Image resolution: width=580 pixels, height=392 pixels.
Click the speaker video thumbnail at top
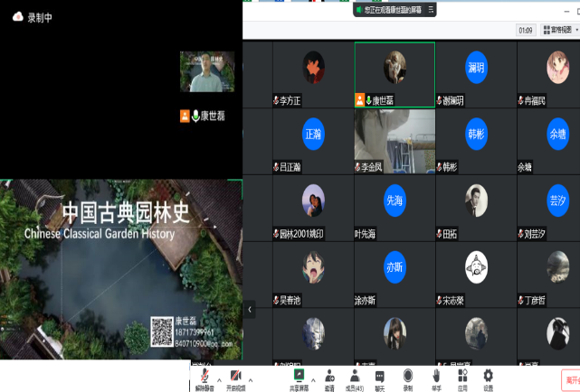(x=207, y=71)
